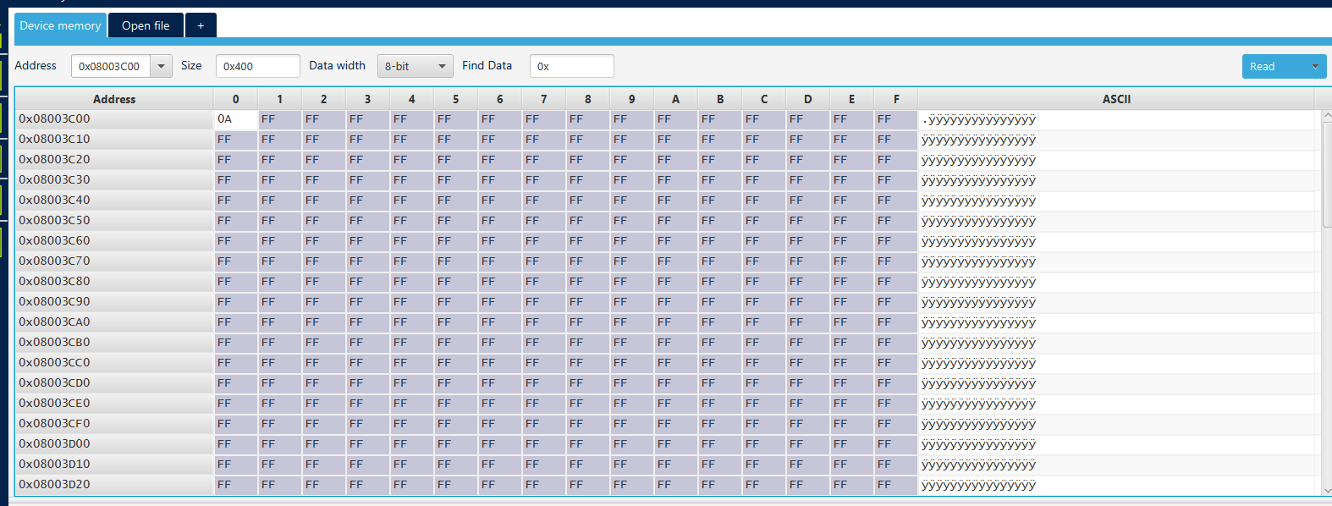Select column F cell in row 0x08003D00
Image resolution: width=1332 pixels, height=506 pixels.
click(895, 444)
